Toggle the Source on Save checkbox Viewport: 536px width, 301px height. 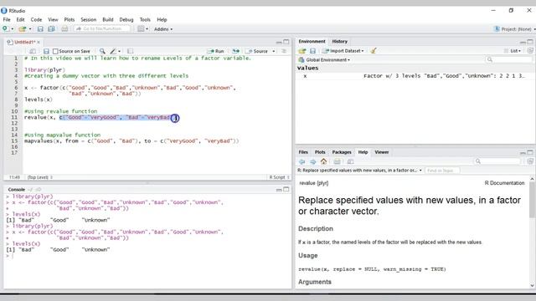tap(55, 51)
